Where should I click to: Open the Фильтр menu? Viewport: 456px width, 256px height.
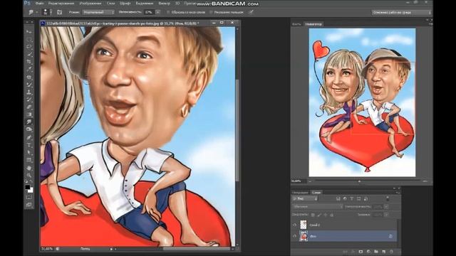(165, 4)
